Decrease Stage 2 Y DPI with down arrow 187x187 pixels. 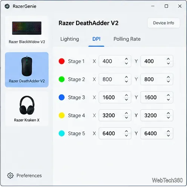pos(168,81)
